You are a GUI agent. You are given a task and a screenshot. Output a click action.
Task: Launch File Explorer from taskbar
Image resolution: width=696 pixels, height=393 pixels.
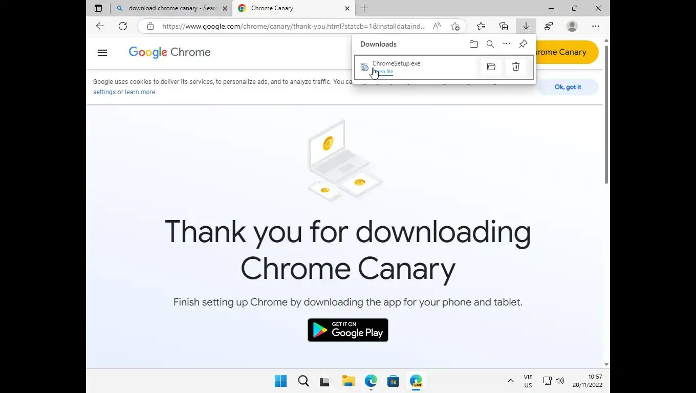[x=349, y=381]
